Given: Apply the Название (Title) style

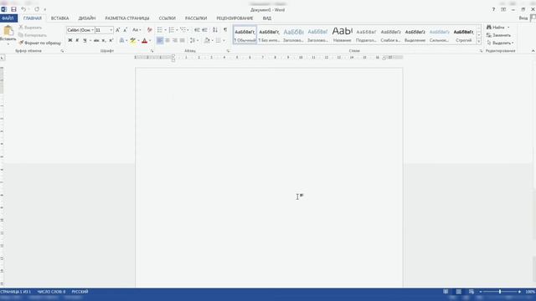Looking at the screenshot, I should 342,34.
